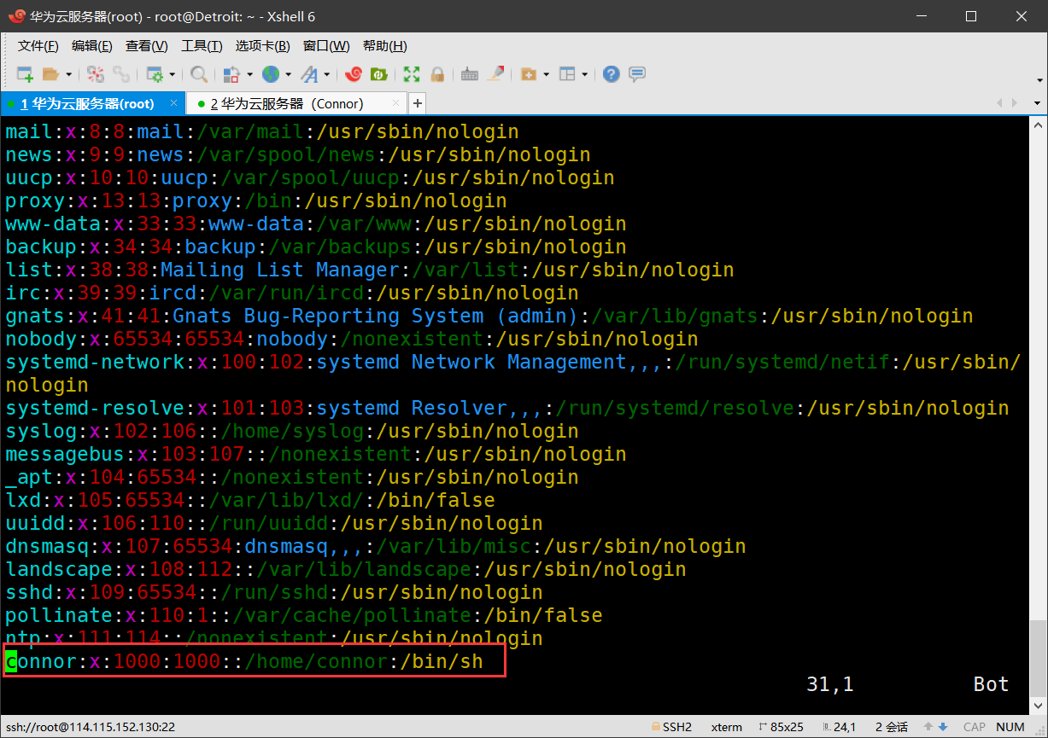Click the gray up arrow in the status bar
The height and width of the screenshot is (738, 1048).
pyautogui.click(x=928, y=727)
